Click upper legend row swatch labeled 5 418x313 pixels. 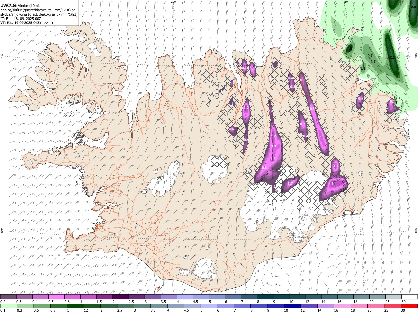pyautogui.click(x=217, y=297)
